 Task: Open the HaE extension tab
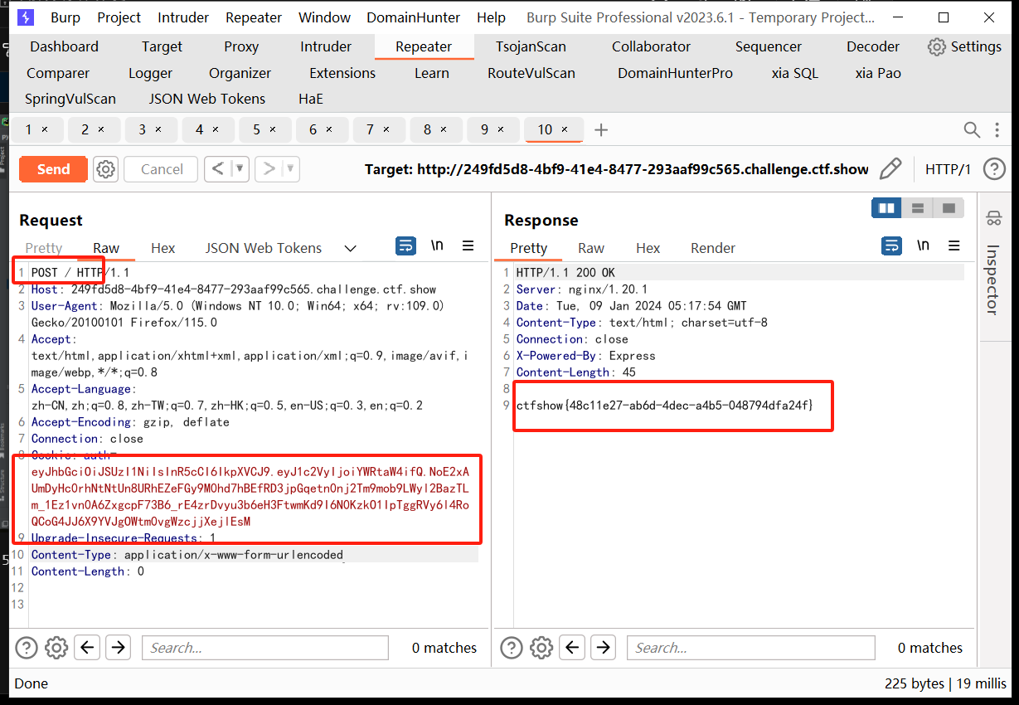coord(311,99)
